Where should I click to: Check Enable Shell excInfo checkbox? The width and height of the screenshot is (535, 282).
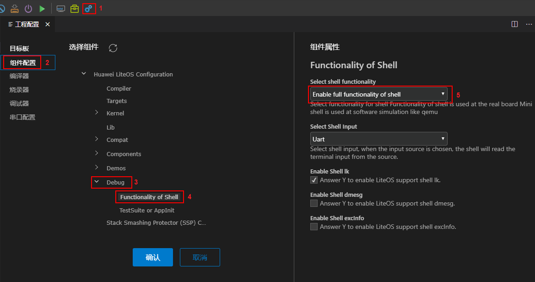pyautogui.click(x=314, y=227)
